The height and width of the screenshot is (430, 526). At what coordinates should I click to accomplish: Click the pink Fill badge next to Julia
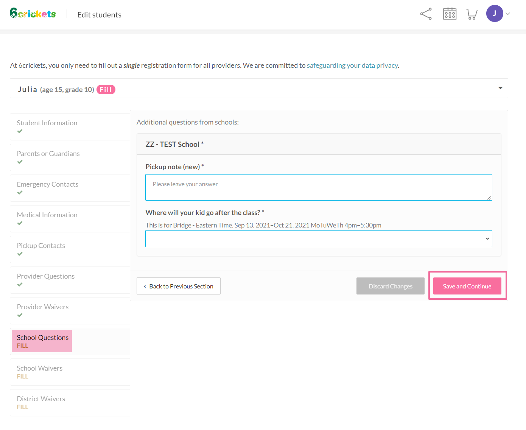[x=106, y=90]
